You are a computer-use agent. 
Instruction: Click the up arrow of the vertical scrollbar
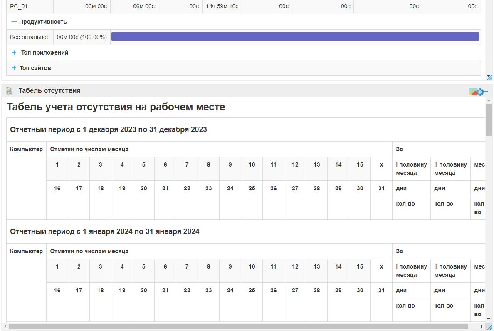point(489,100)
